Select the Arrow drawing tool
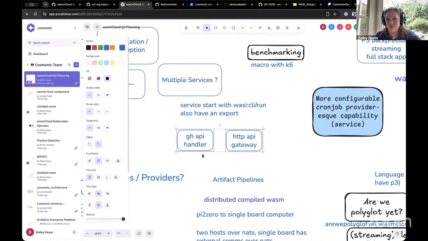428x241 pixels. (242, 28)
